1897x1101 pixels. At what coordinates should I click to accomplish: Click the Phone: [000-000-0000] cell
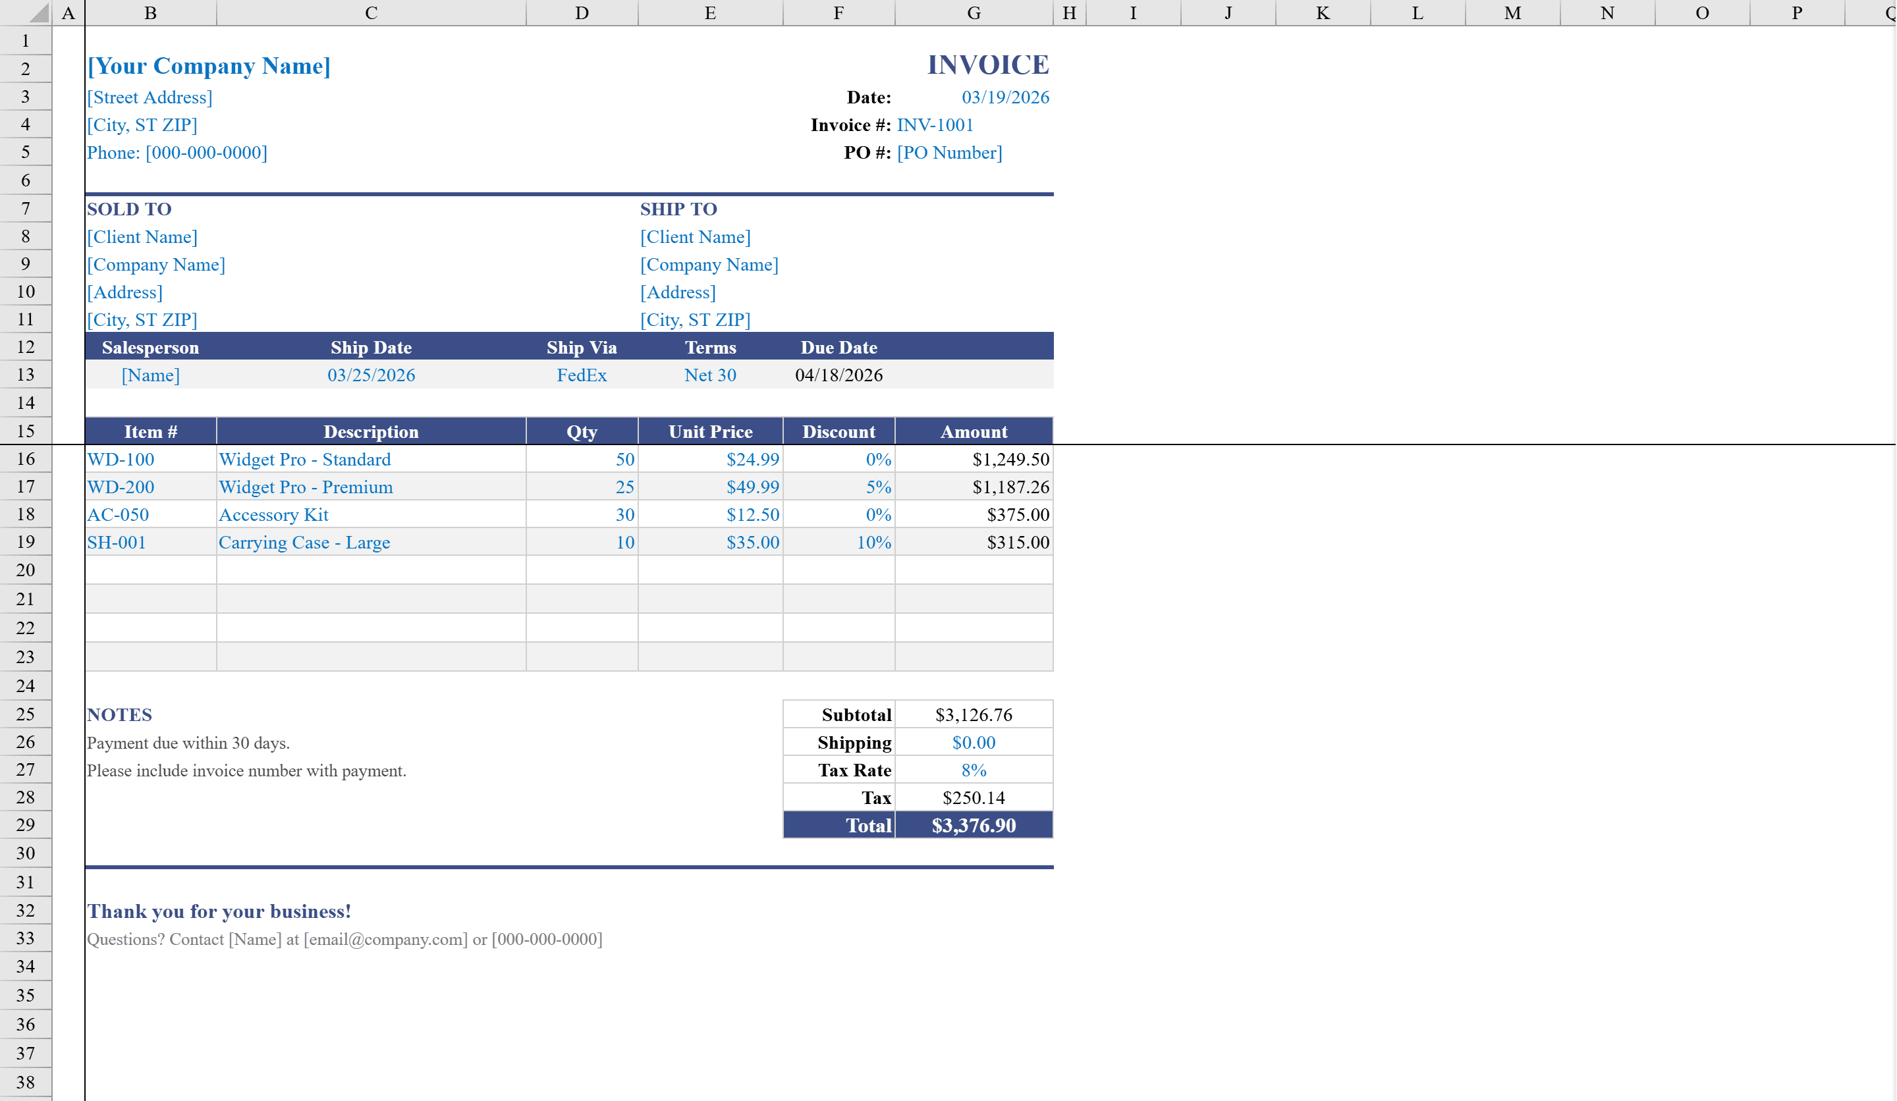point(177,153)
